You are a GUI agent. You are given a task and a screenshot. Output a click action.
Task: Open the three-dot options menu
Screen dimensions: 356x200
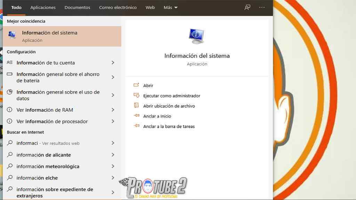point(262,7)
